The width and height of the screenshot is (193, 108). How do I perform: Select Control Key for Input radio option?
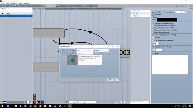(61, 50)
